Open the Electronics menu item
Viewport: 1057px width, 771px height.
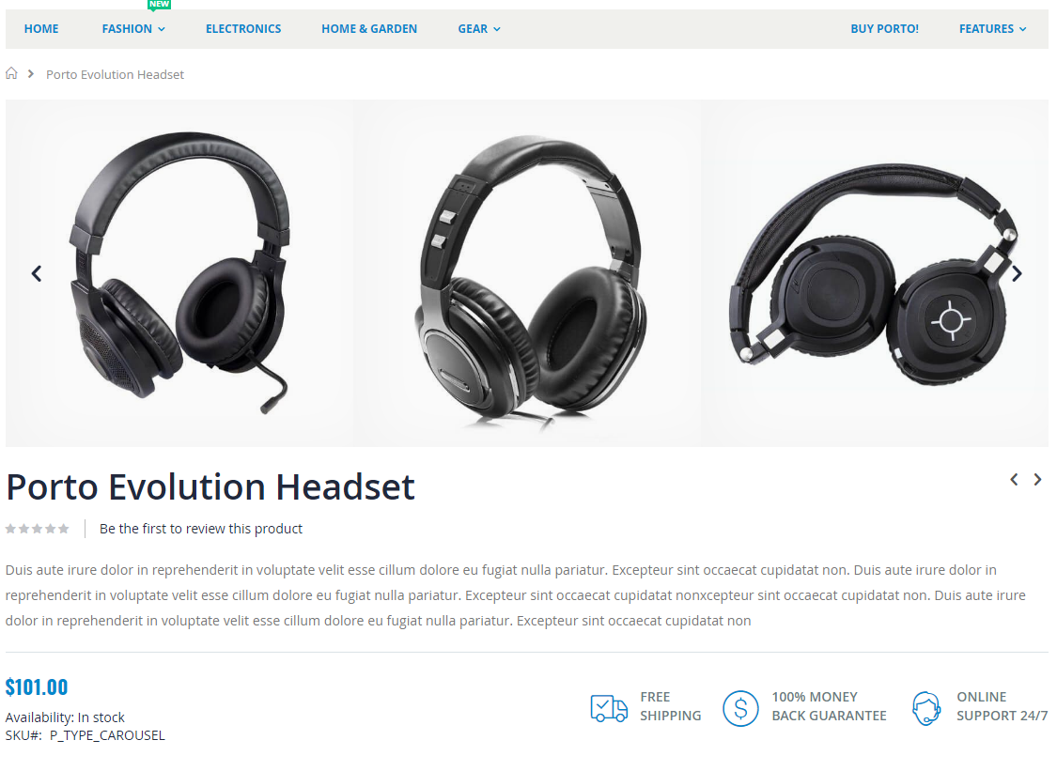click(243, 29)
